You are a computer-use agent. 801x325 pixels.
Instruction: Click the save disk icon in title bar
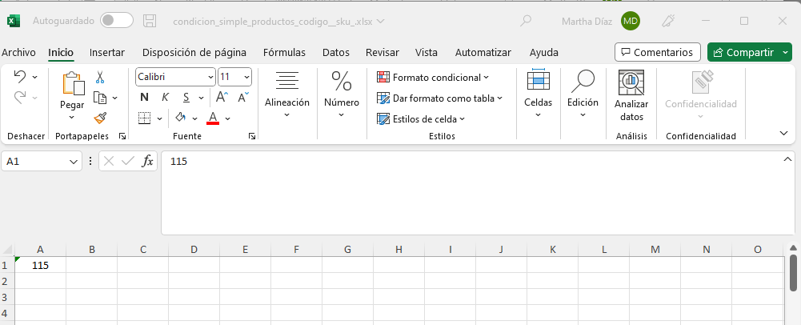coord(150,21)
